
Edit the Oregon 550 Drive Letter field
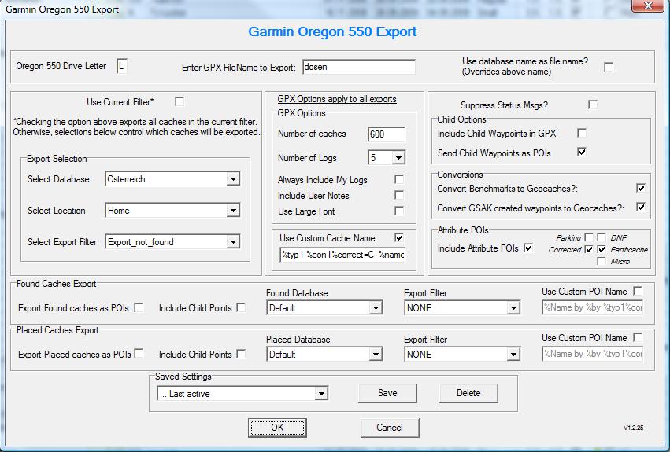click(x=122, y=67)
